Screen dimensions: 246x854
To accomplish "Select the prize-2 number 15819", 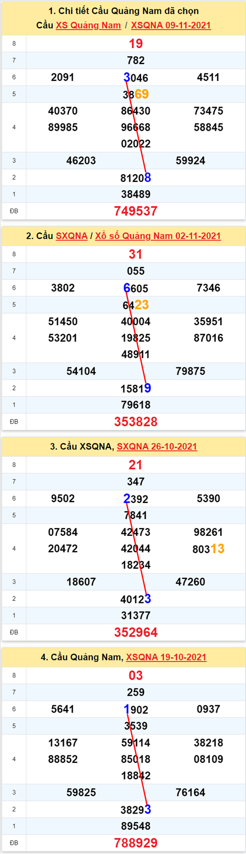I will [x=136, y=388].
